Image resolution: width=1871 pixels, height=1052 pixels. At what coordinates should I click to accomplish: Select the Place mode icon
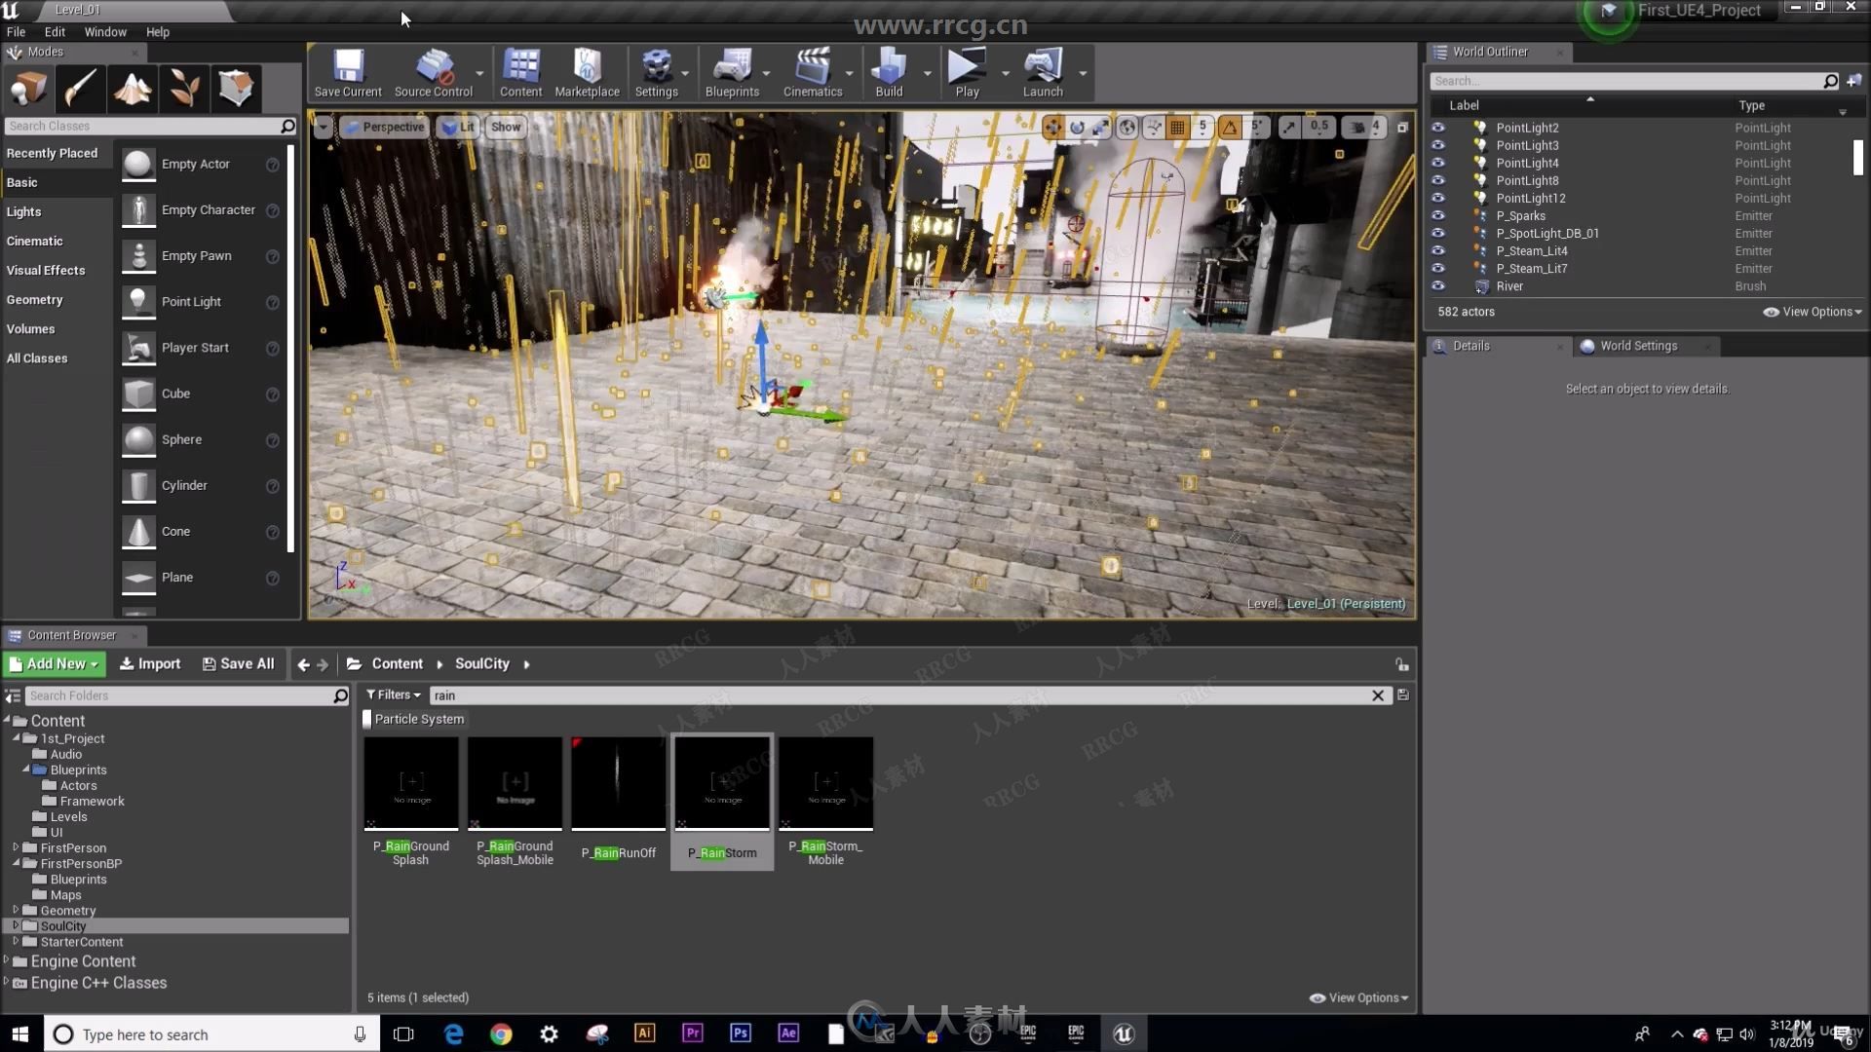click(28, 89)
